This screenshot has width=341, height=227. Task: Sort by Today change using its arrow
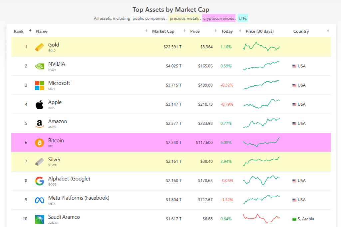tap(240, 31)
